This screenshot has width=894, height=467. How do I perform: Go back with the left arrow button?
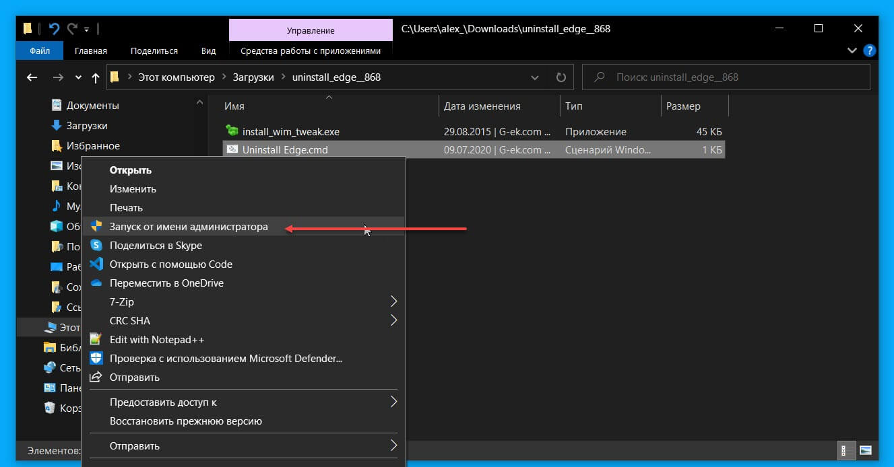(x=32, y=77)
